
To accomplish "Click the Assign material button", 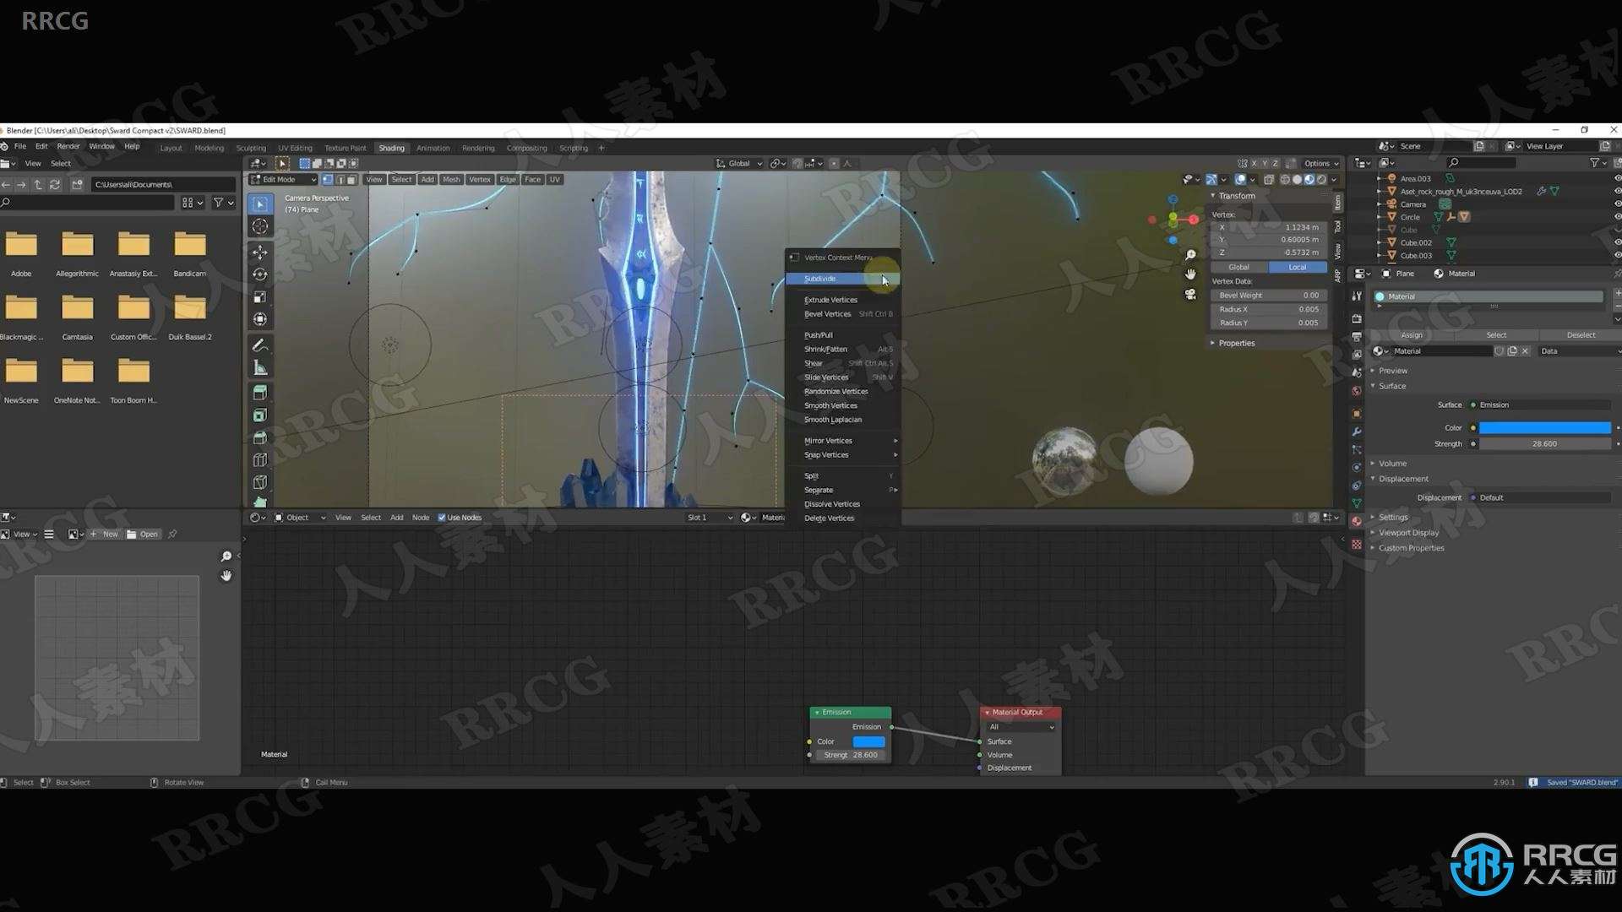I will tap(1412, 335).
